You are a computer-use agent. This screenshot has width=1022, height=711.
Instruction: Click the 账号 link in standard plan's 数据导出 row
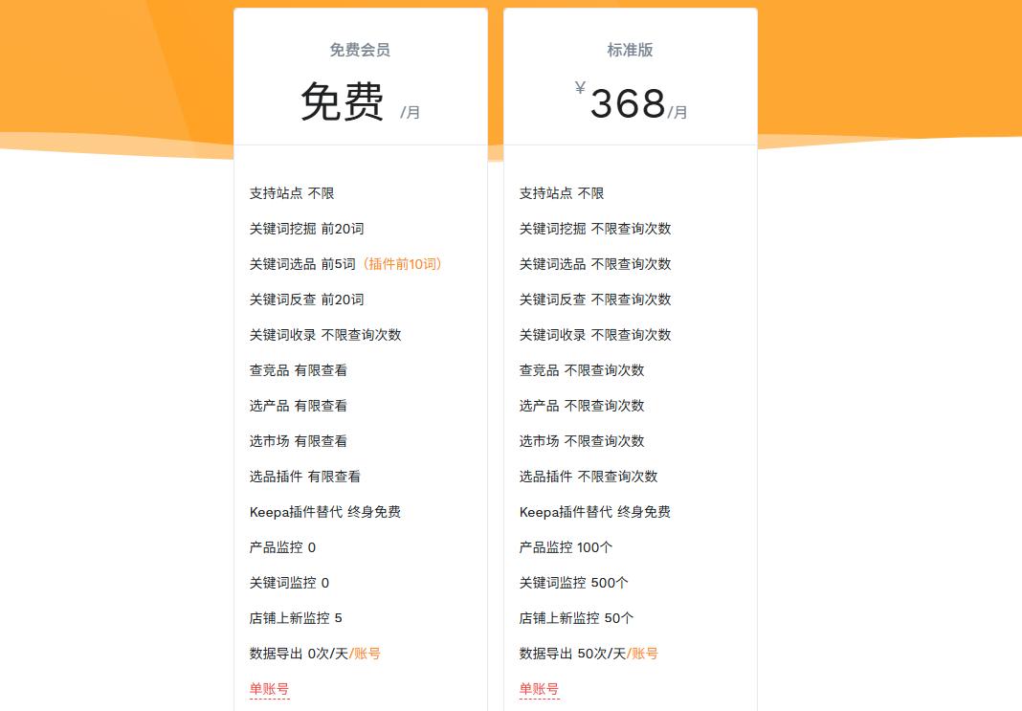645,653
